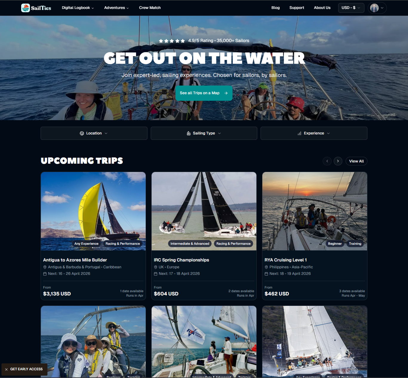Viewport: 408px width, 378px height.
Task: Dismiss the Get Early Access banner
Action: tap(6, 369)
